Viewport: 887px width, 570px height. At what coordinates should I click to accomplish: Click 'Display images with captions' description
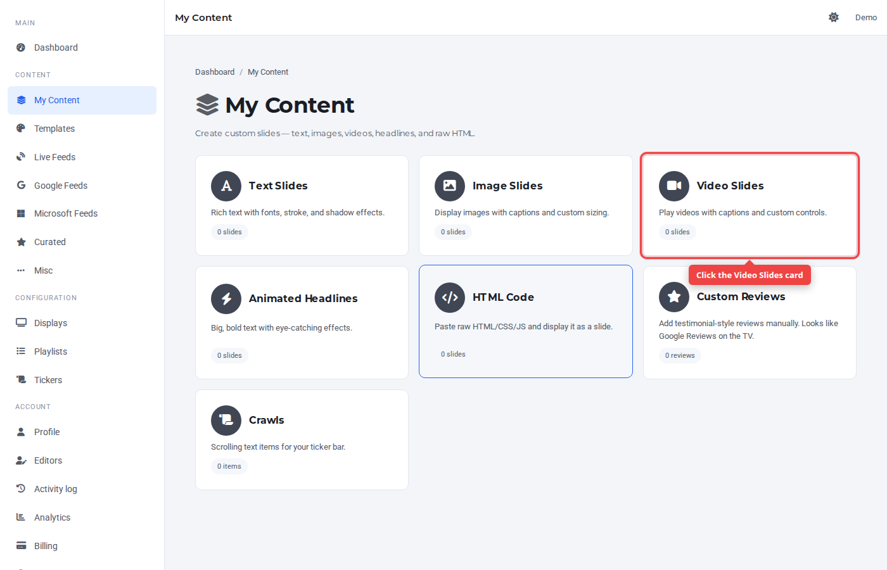coord(521,213)
